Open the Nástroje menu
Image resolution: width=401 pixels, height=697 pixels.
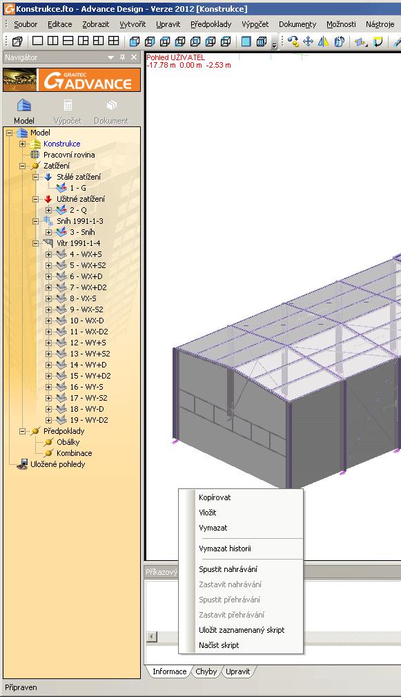380,24
